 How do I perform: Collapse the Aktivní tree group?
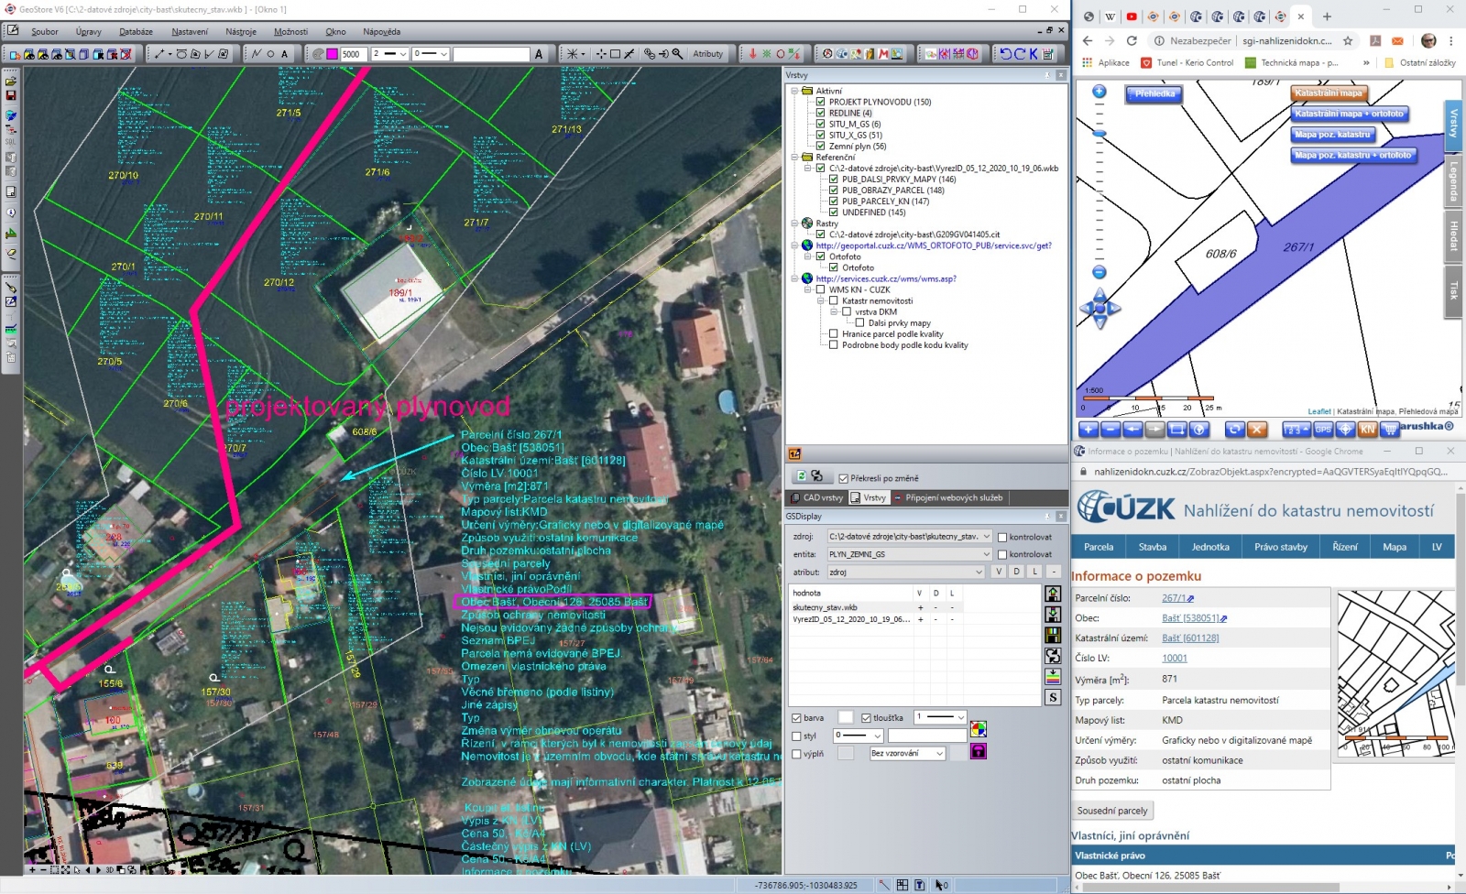tap(794, 91)
